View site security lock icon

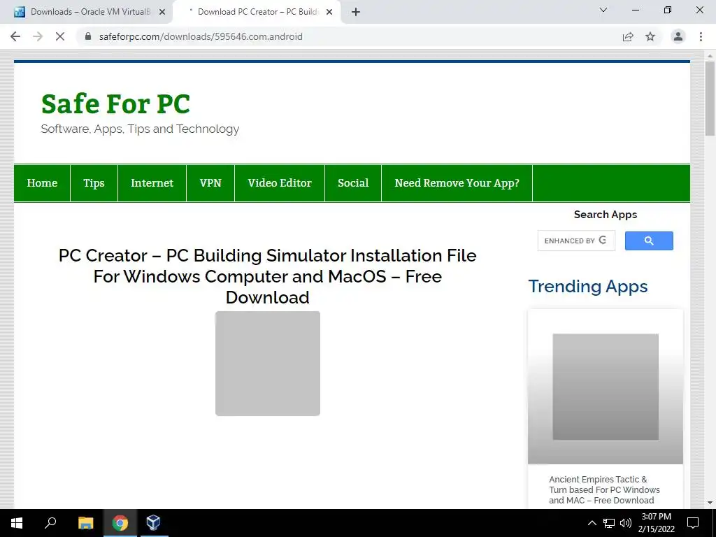[88, 36]
